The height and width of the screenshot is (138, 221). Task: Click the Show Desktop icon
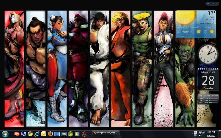(57, 134)
